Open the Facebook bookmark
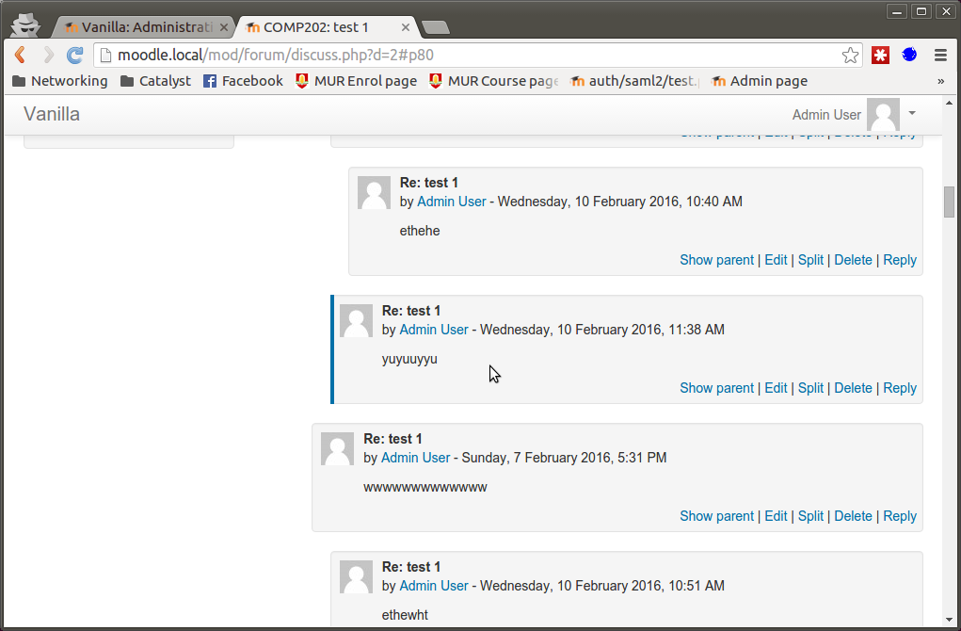Screen dimensions: 961x631 point(244,81)
